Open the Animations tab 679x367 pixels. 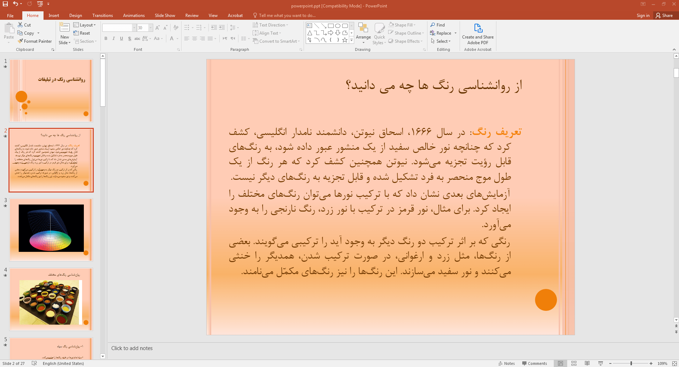click(134, 16)
